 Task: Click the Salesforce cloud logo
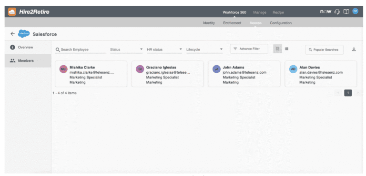pos(24,34)
